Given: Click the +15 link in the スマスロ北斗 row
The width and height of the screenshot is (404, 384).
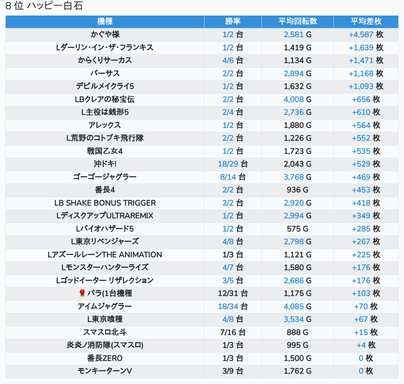Looking at the screenshot, I should click(361, 332).
